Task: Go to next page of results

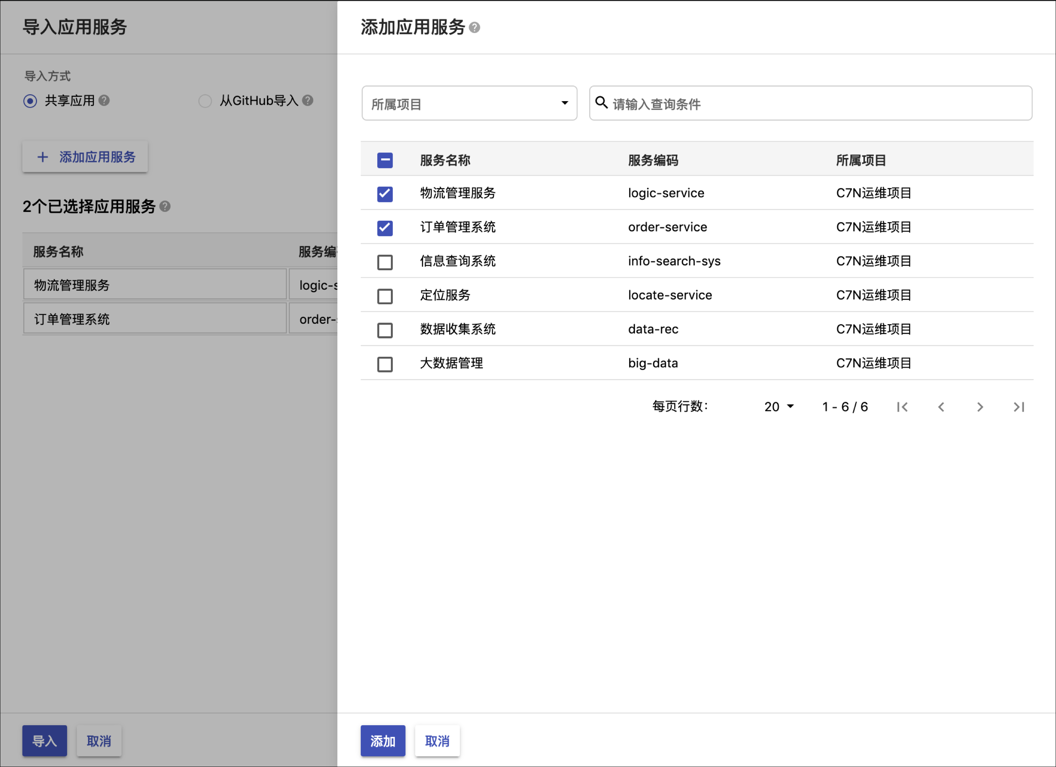Action: coord(980,407)
